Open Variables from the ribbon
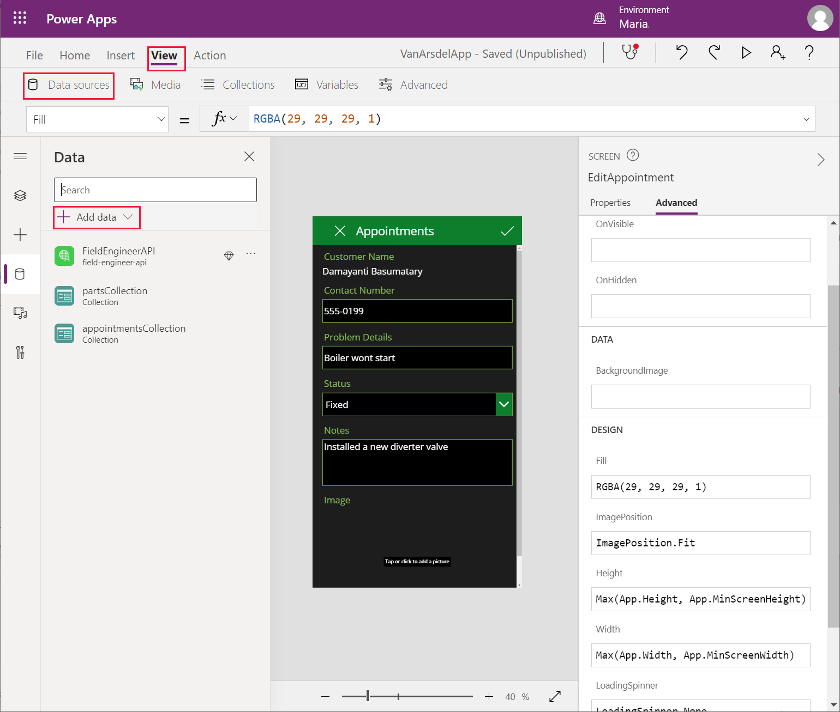The height and width of the screenshot is (712, 840). [x=327, y=85]
